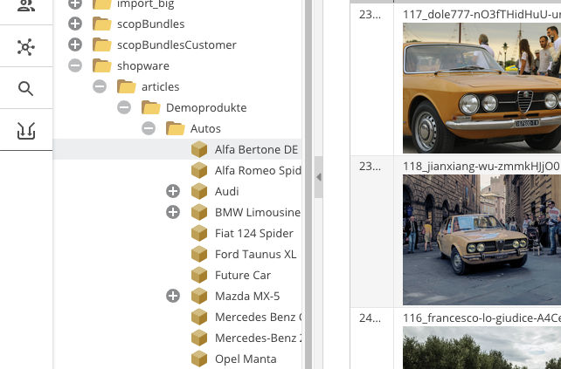The image size is (561, 369).
Task: Expand the import_big folder
Action: coord(75,3)
